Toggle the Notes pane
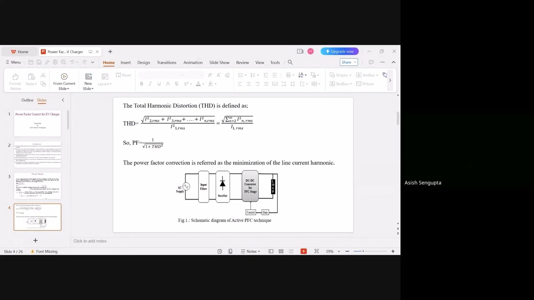 click(250, 251)
